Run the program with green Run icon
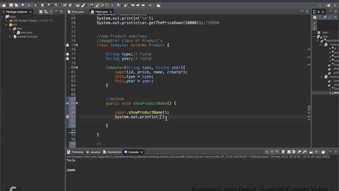Image resolution: width=339 pixels, height=191 pixels. 42,5
